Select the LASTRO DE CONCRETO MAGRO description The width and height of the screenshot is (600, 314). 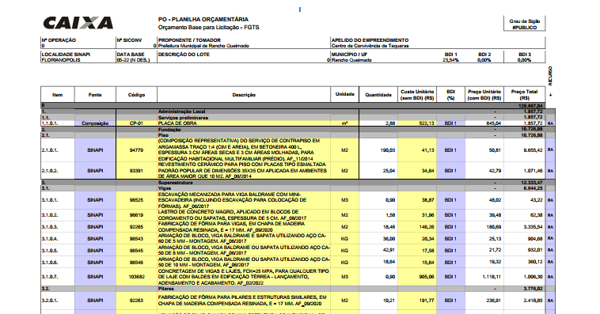[232, 215]
